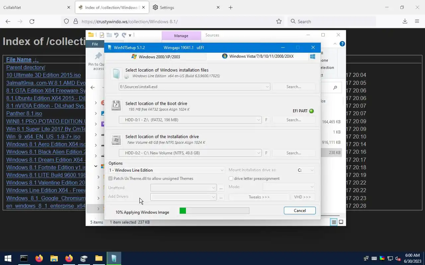Switch Explorer to details view icon
This screenshot has height=265, width=425.
click(x=334, y=222)
